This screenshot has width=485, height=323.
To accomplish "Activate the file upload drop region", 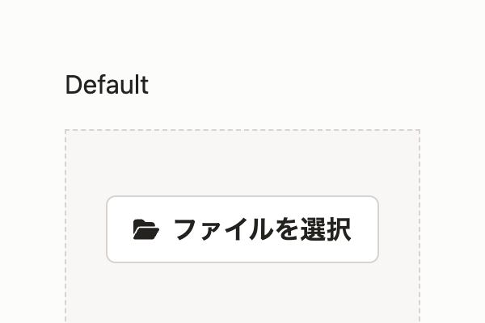I will coord(242,226).
